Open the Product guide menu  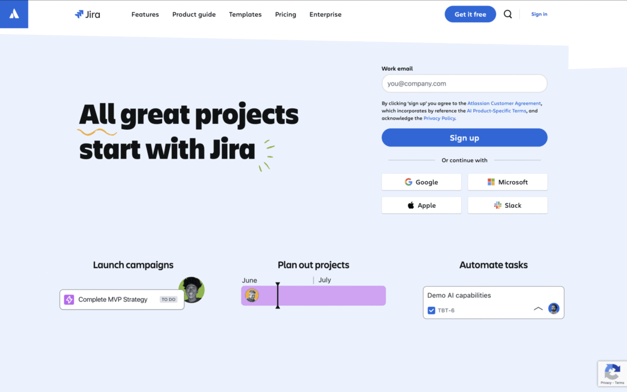[x=194, y=14]
